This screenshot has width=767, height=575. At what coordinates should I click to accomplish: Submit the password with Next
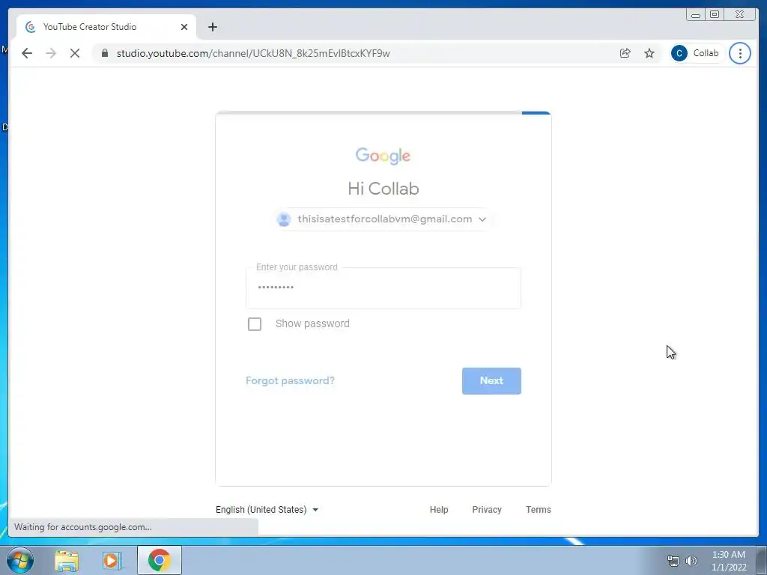(491, 381)
